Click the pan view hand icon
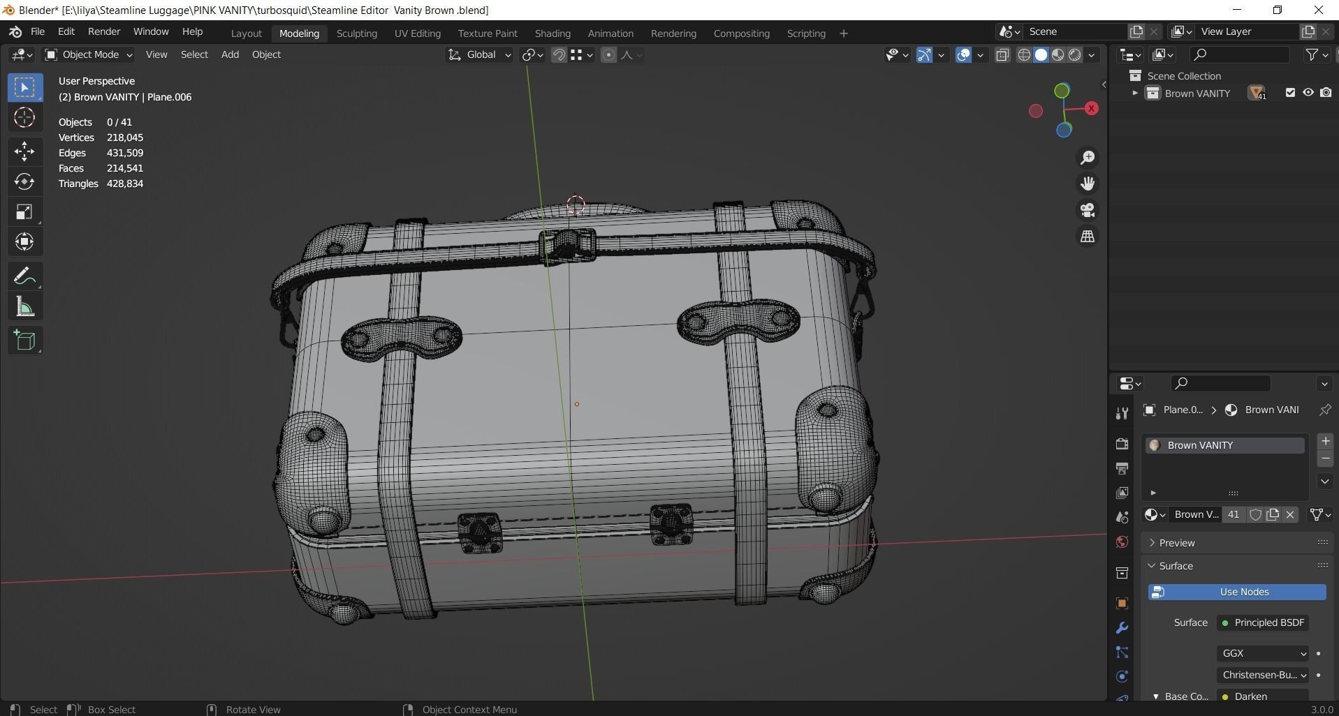 pos(1088,184)
